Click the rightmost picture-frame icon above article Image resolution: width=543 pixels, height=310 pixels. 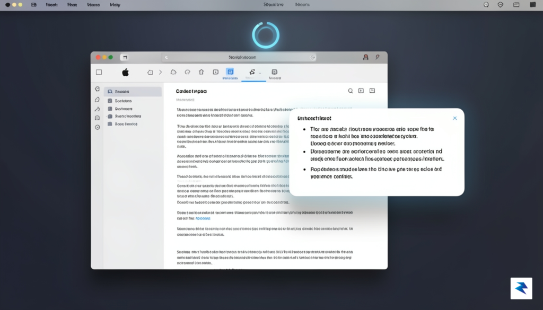[372, 91]
